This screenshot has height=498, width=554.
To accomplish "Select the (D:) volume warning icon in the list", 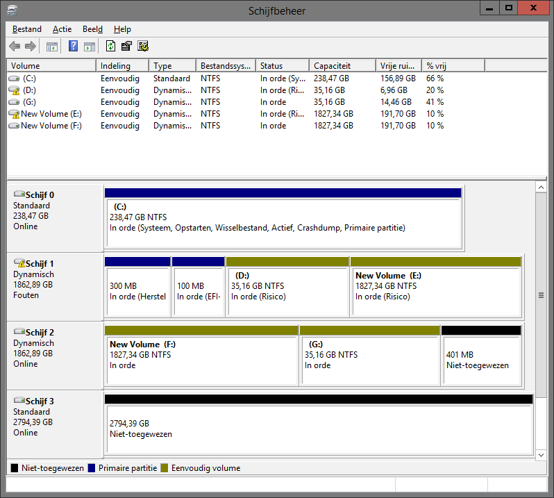I will click(14, 90).
